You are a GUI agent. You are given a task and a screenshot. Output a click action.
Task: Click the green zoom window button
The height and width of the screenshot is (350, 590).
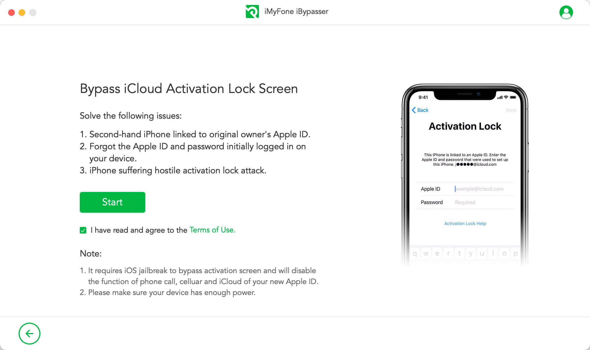tap(32, 12)
